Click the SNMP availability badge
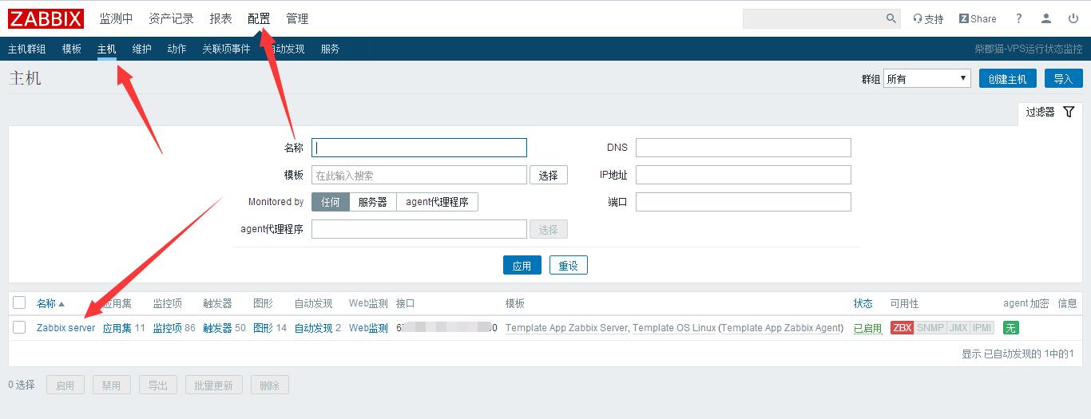 (930, 327)
